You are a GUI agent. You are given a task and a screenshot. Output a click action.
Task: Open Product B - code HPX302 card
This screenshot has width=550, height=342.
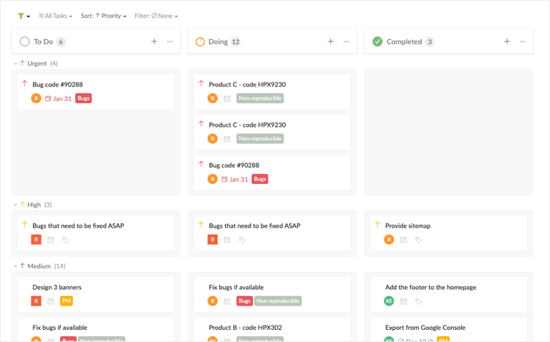tap(272, 329)
